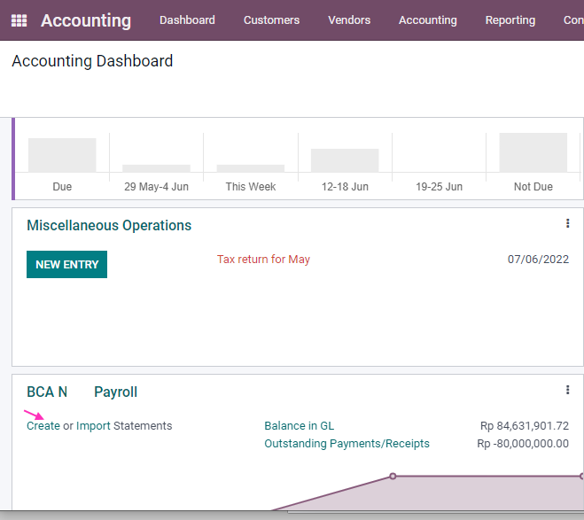This screenshot has width=584, height=520.
Task: Open the Dashboard menu
Action: (187, 20)
